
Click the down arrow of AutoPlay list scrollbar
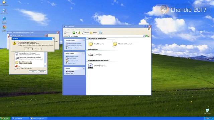point(45,66)
